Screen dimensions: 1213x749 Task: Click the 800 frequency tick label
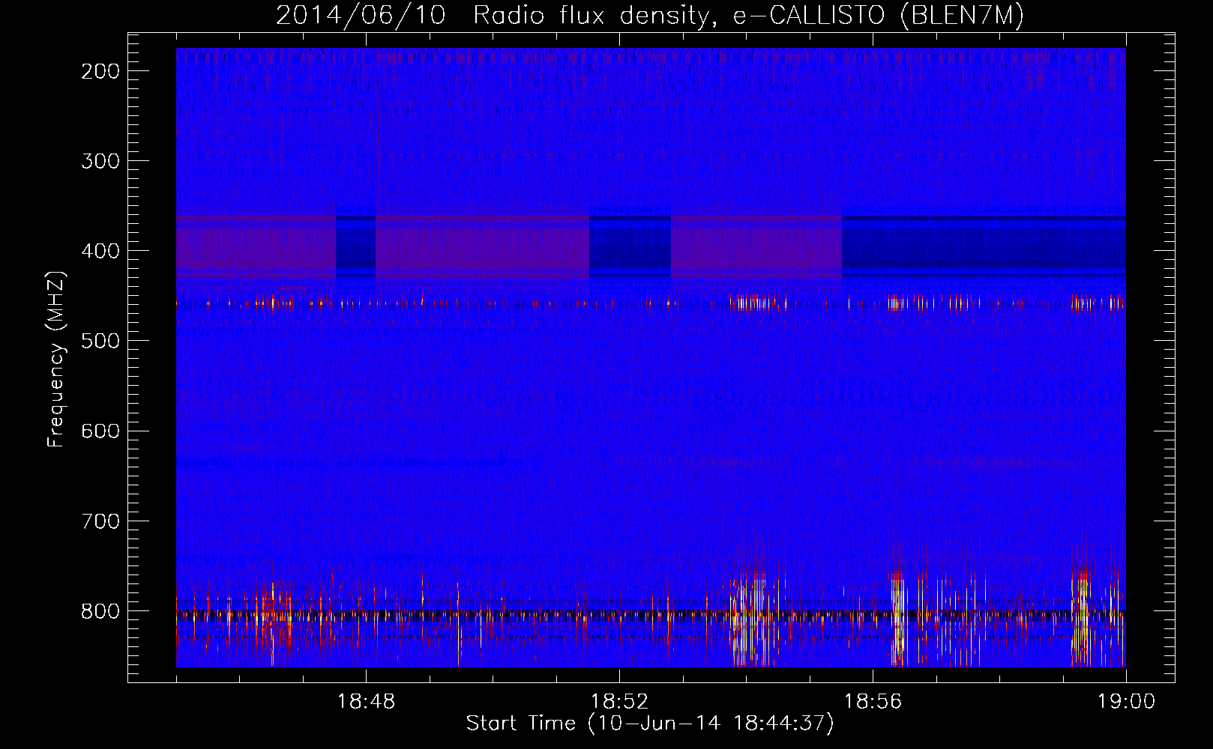pos(100,610)
